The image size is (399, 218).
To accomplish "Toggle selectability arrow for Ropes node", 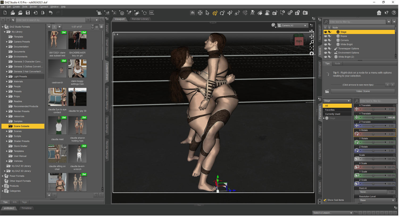I will point(330,36).
